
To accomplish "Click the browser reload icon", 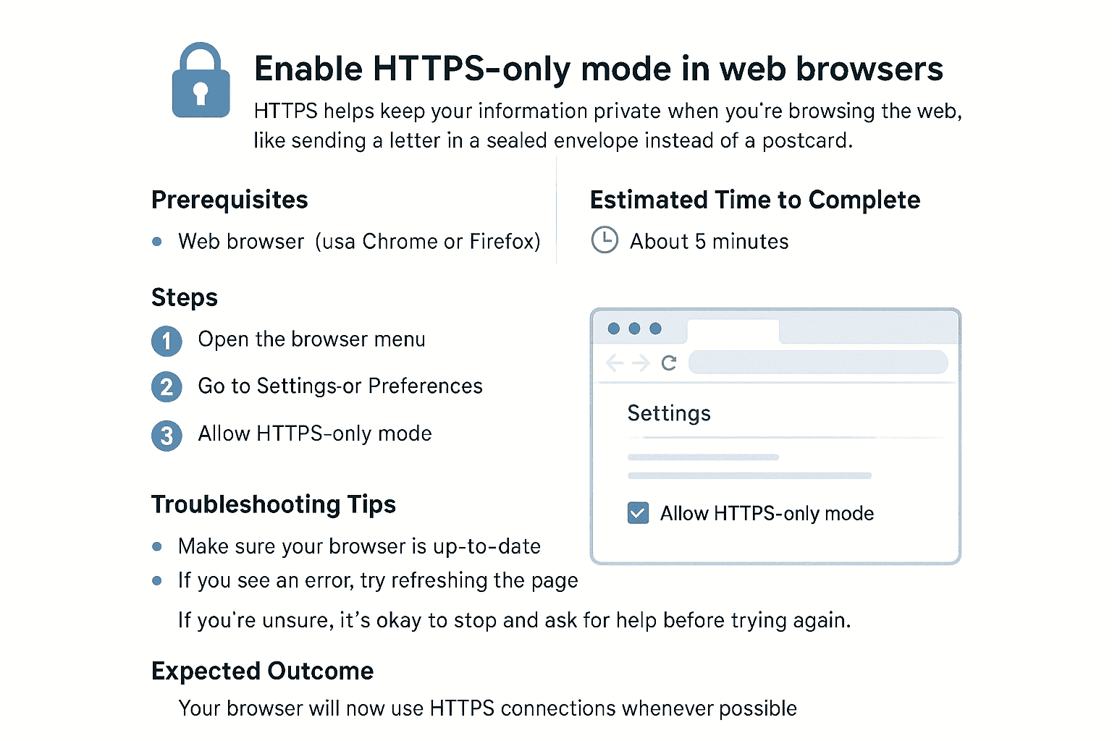I will pyautogui.click(x=669, y=363).
